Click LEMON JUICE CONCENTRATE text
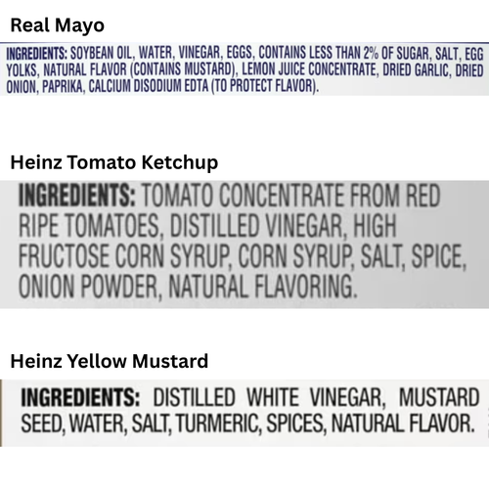489x489 pixels. (309, 69)
